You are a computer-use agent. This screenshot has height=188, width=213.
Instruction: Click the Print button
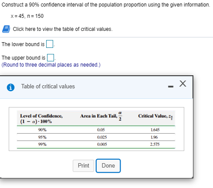click(x=83, y=166)
